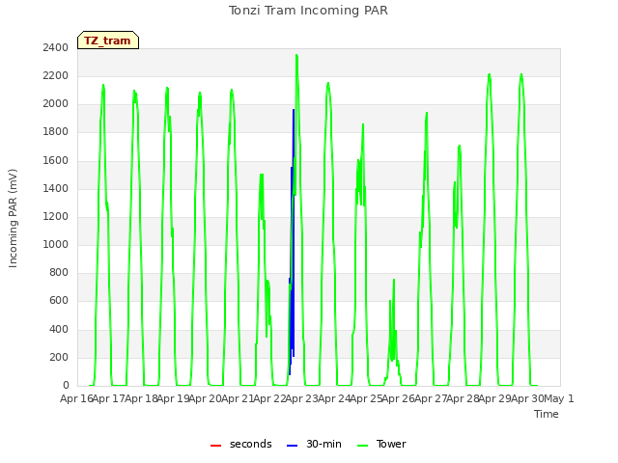Viewport: 618px width, 463px height.
Task: Select the Apr 29 x-axis tick label
Action: point(494,398)
